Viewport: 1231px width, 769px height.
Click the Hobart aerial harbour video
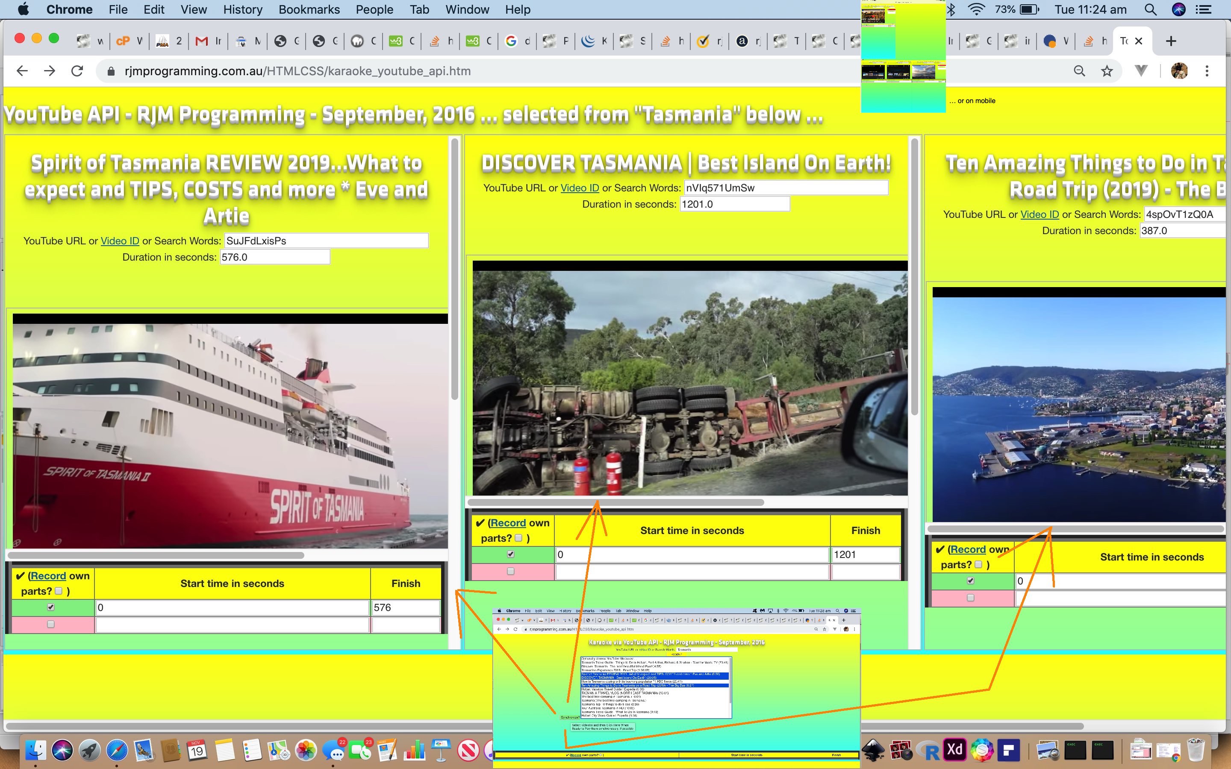point(1079,405)
